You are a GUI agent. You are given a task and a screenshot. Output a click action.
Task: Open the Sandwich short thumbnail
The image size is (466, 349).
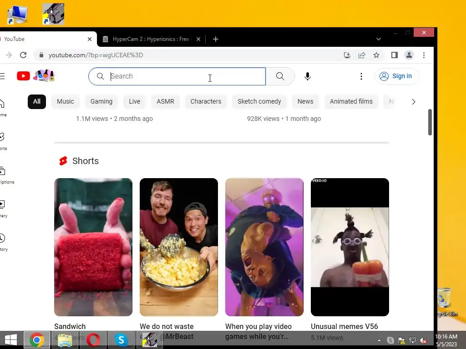click(x=93, y=247)
